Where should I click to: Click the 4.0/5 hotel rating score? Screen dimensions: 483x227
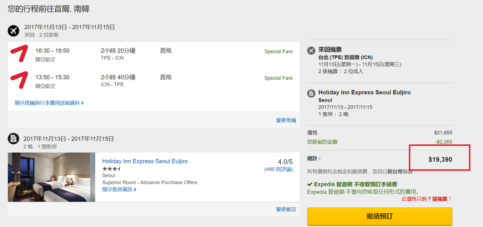pos(285,162)
